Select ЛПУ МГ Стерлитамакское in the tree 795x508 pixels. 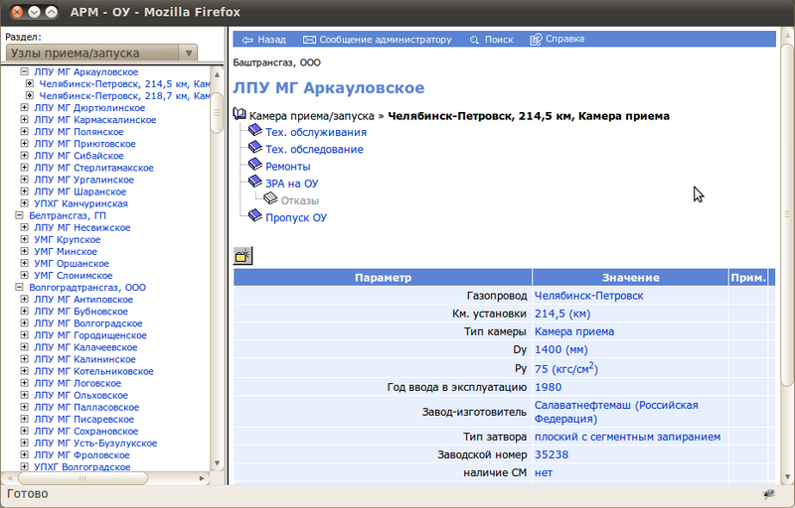click(x=93, y=168)
